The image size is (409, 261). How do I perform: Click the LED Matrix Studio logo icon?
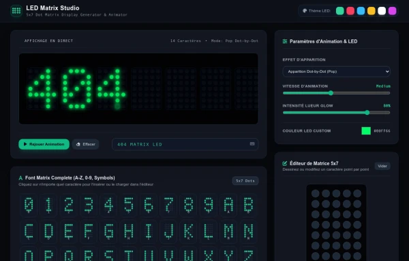pos(16,11)
